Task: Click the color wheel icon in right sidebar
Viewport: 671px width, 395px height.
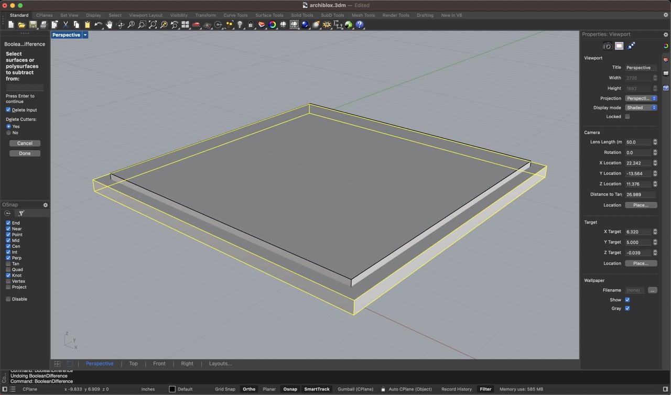Action: coord(666,46)
